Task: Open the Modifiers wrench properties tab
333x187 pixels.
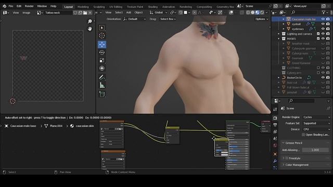Action: [275, 161]
